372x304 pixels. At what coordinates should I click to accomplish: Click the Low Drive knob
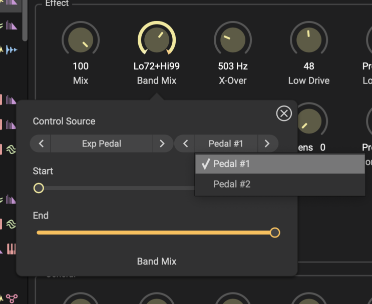point(309,40)
